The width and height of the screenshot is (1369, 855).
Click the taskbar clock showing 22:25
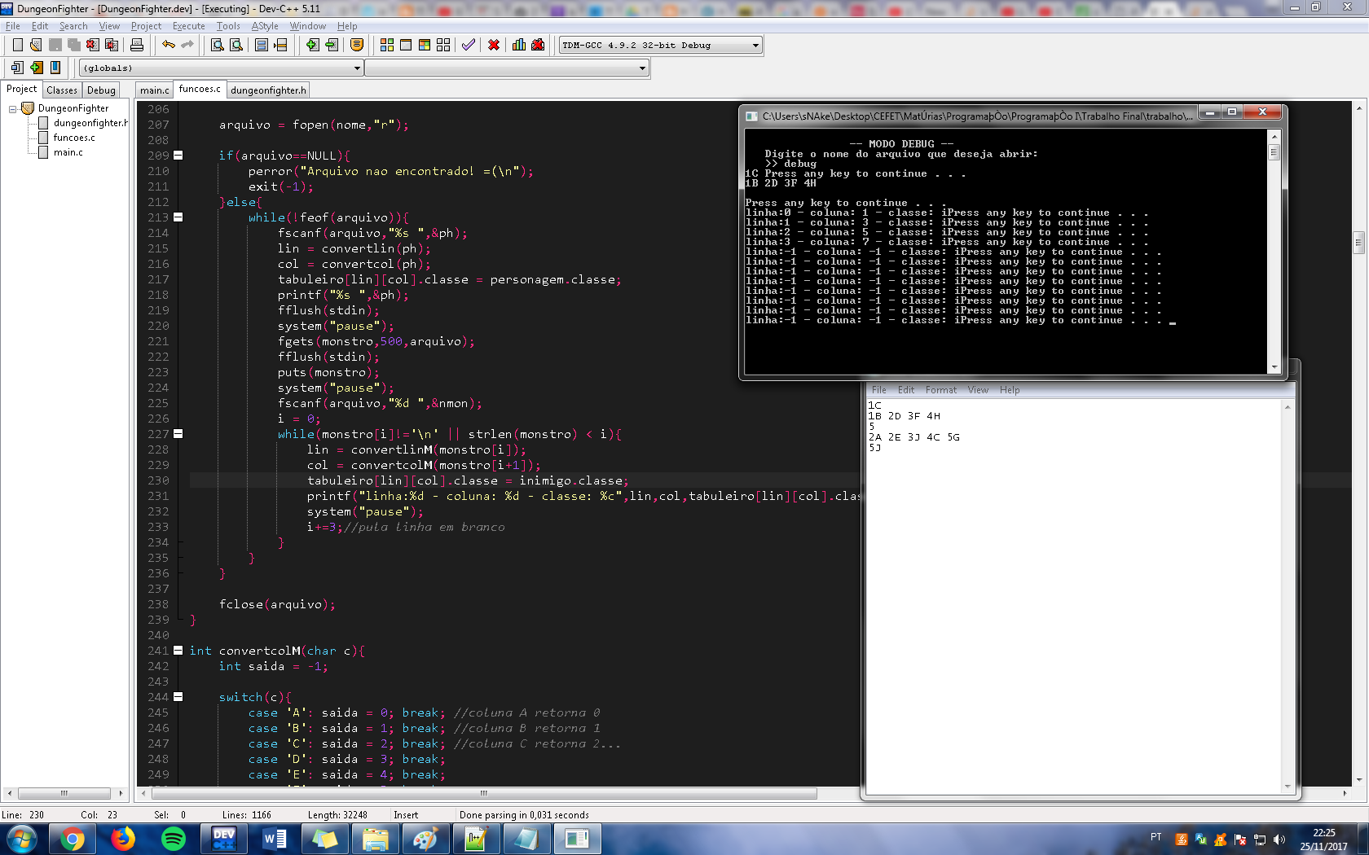click(x=1324, y=840)
